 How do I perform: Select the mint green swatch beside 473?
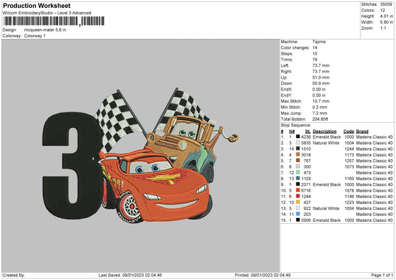pyautogui.click(x=298, y=172)
